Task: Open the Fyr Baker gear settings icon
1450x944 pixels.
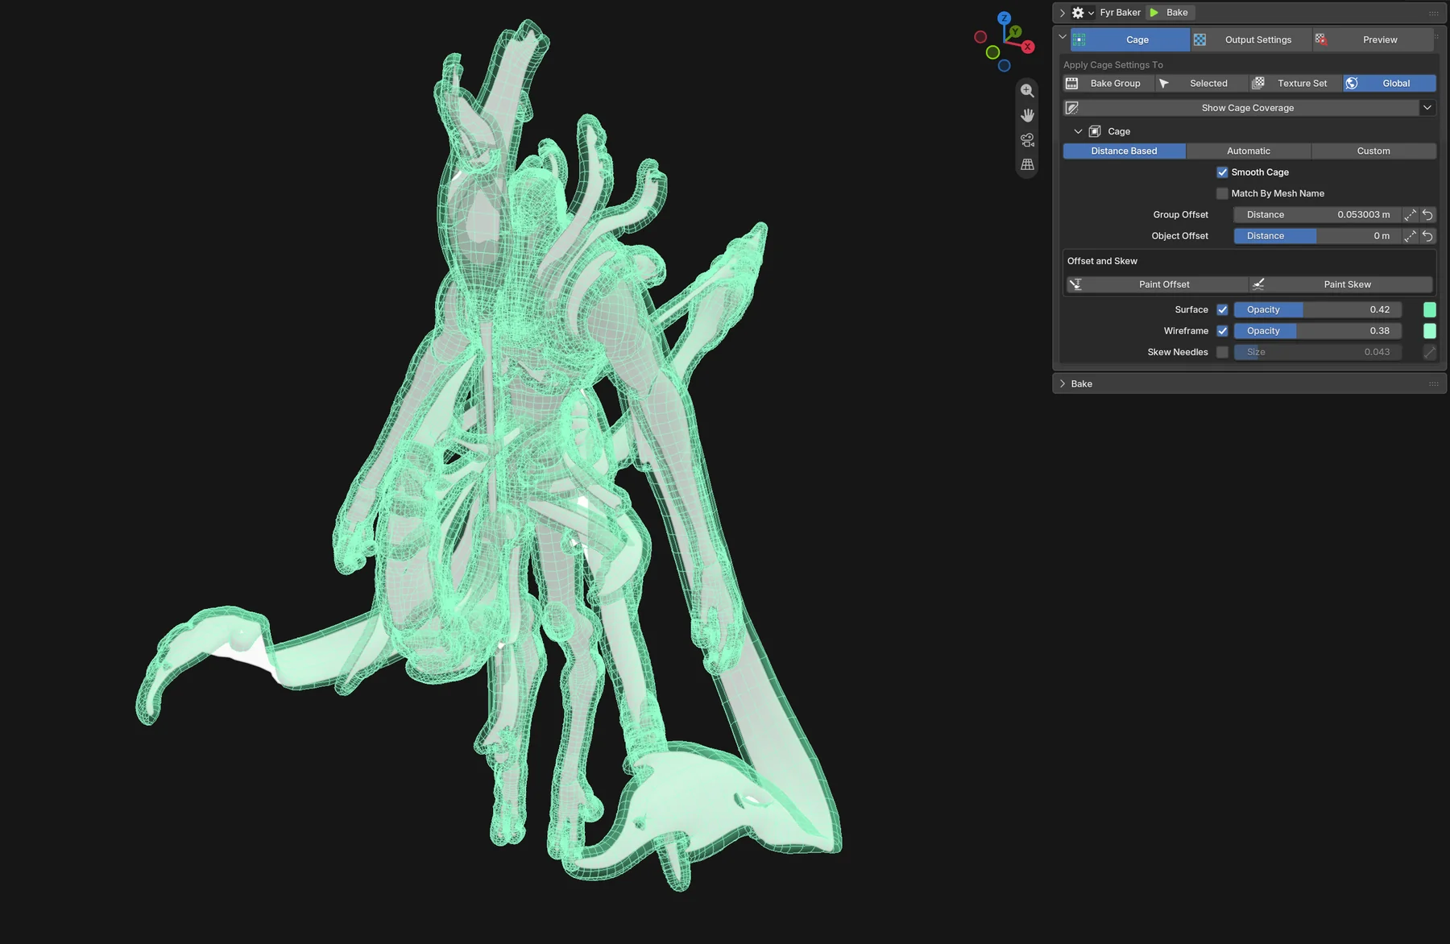Action: [x=1078, y=13]
